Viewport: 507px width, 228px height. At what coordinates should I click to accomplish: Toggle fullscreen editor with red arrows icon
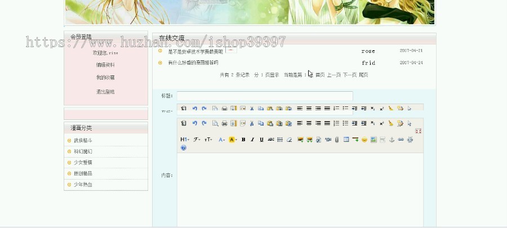[x=418, y=131]
